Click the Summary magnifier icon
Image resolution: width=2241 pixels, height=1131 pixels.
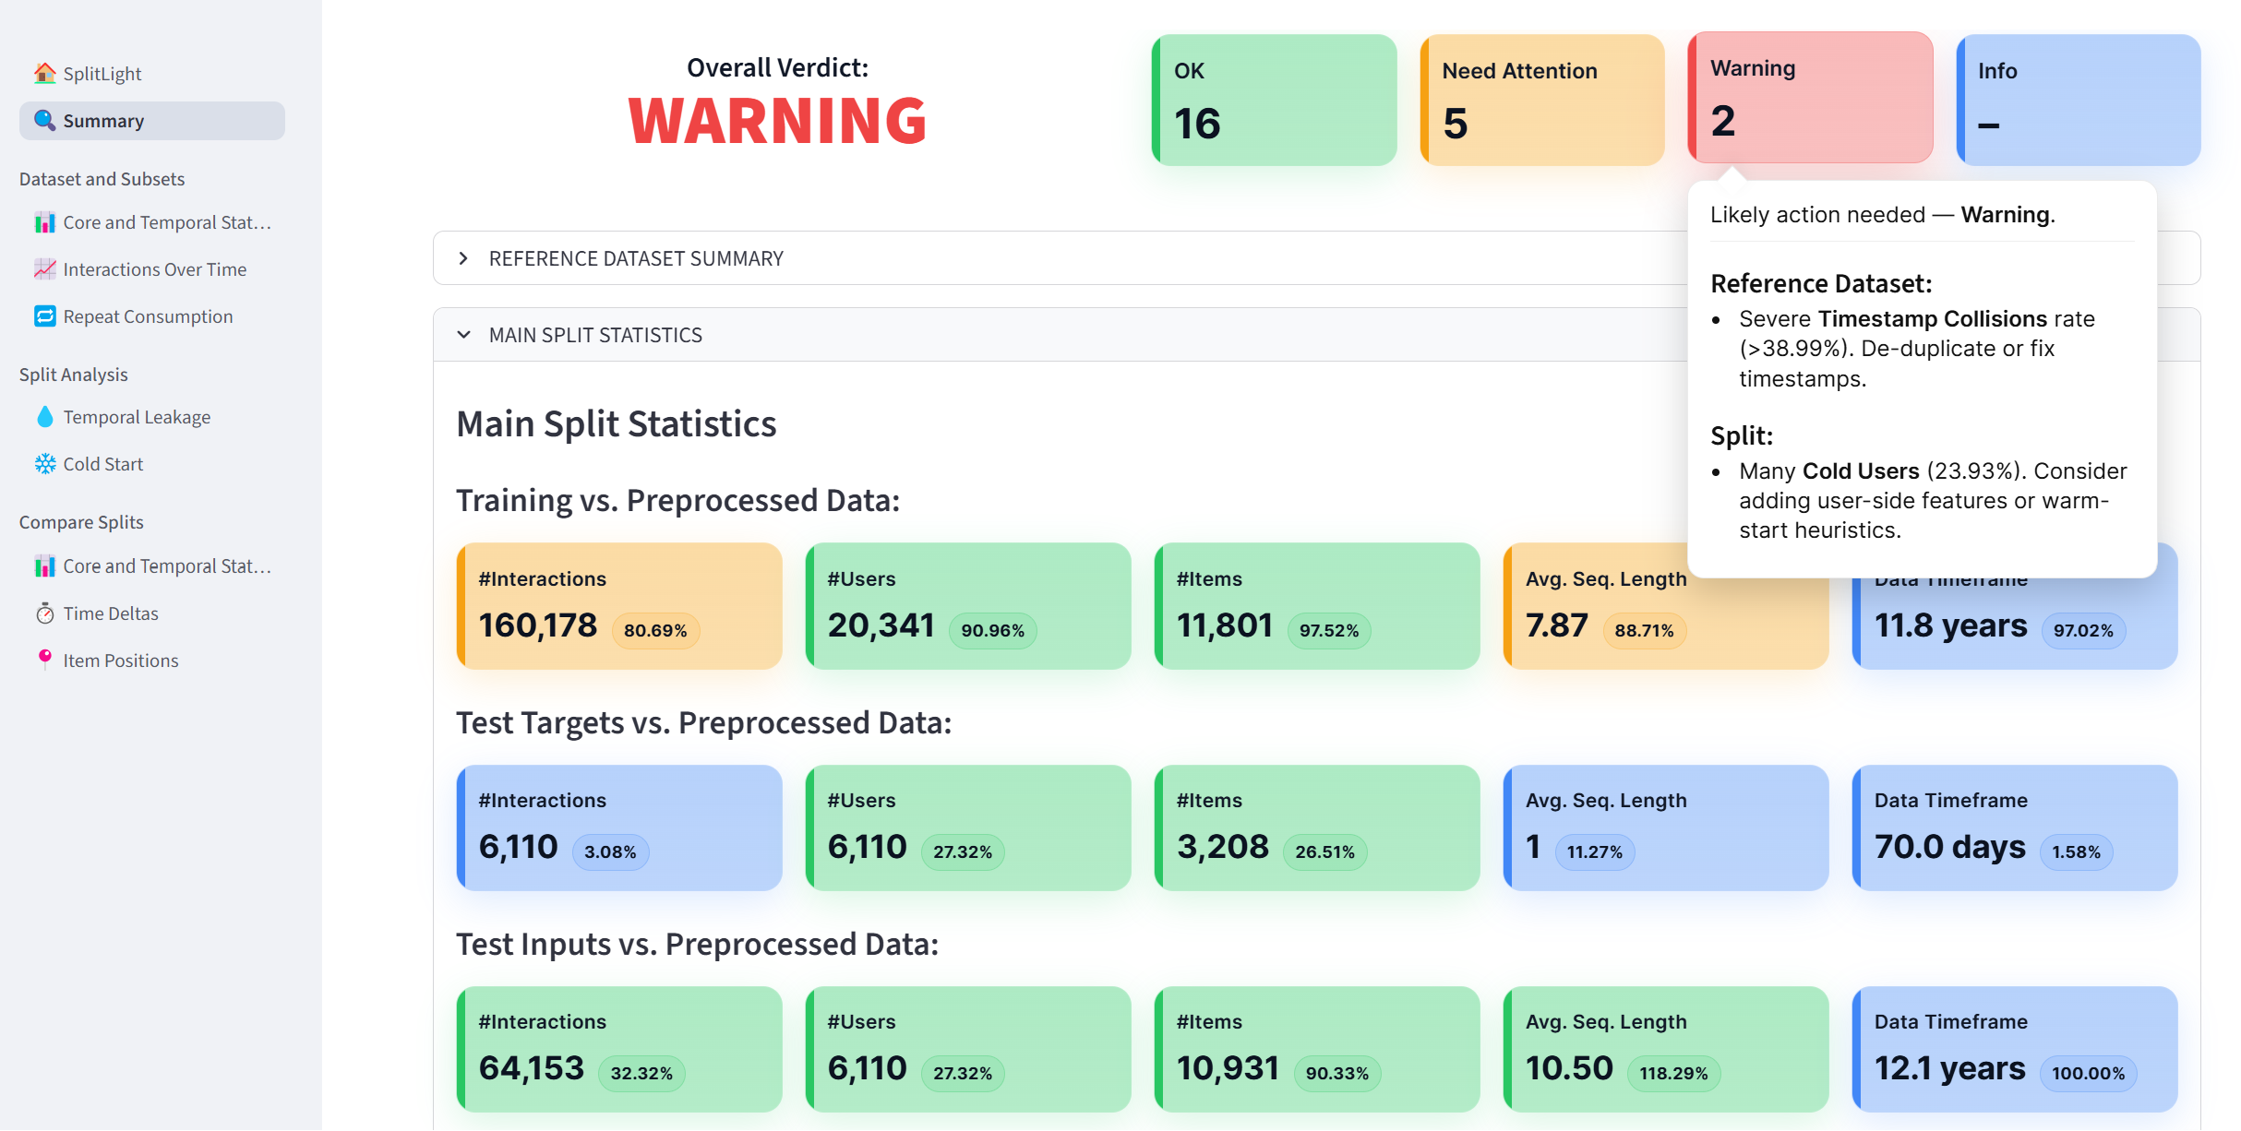click(44, 120)
